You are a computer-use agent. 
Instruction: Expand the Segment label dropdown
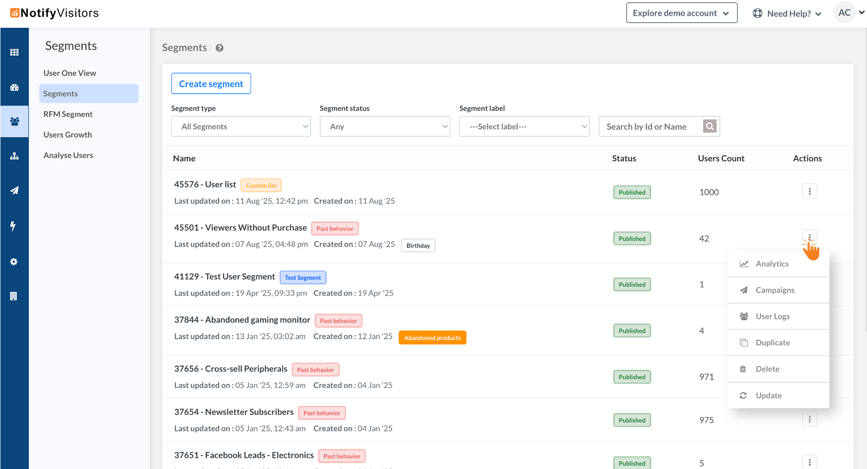pos(524,127)
